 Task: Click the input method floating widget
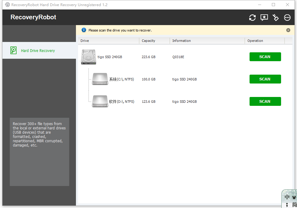click(289, 199)
